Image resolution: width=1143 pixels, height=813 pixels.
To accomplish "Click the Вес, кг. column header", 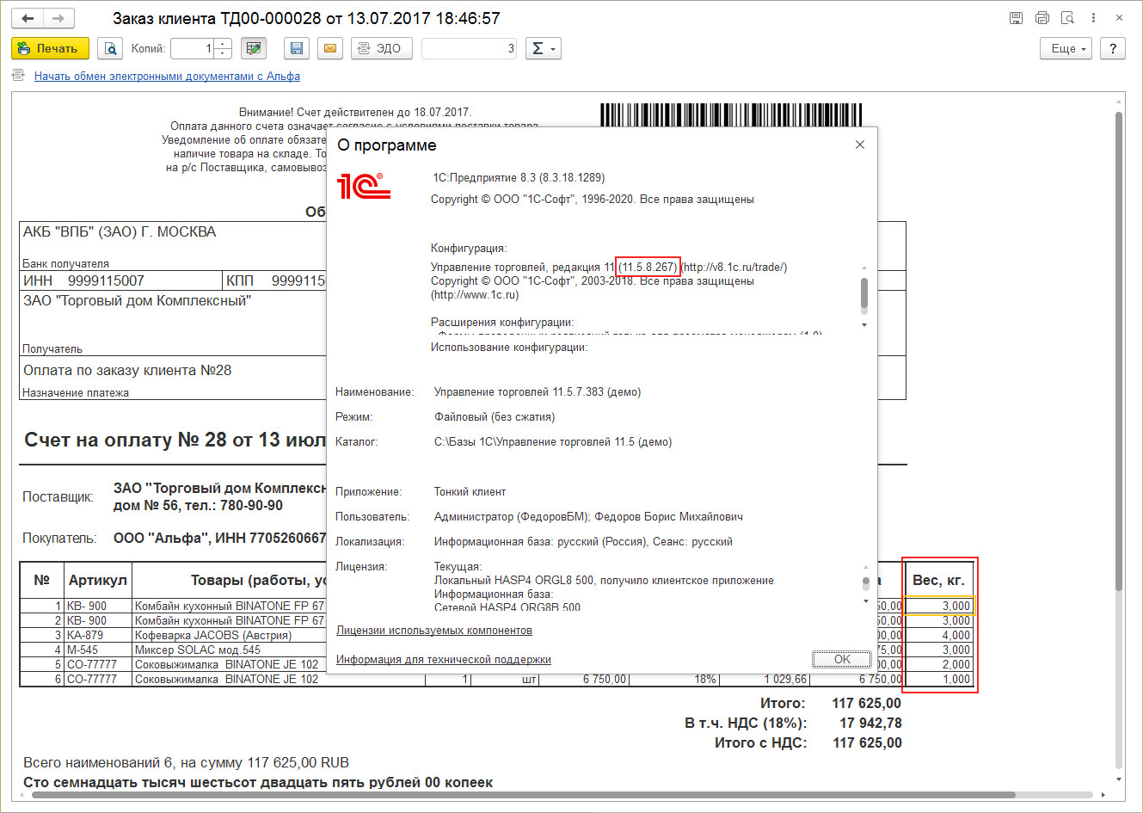I will [x=938, y=580].
